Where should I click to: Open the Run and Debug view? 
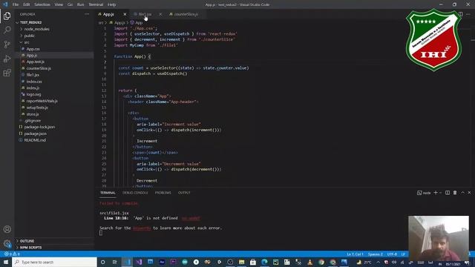click(x=7, y=59)
